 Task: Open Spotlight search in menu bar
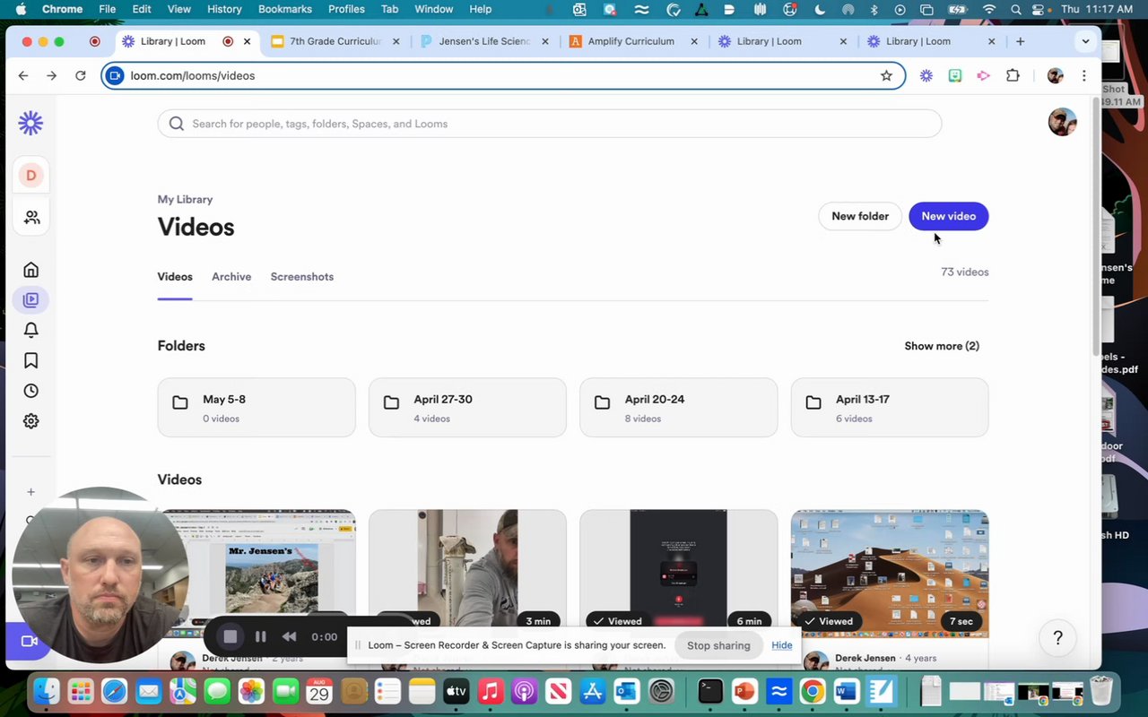pyautogui.click(x=1015, y=9)
